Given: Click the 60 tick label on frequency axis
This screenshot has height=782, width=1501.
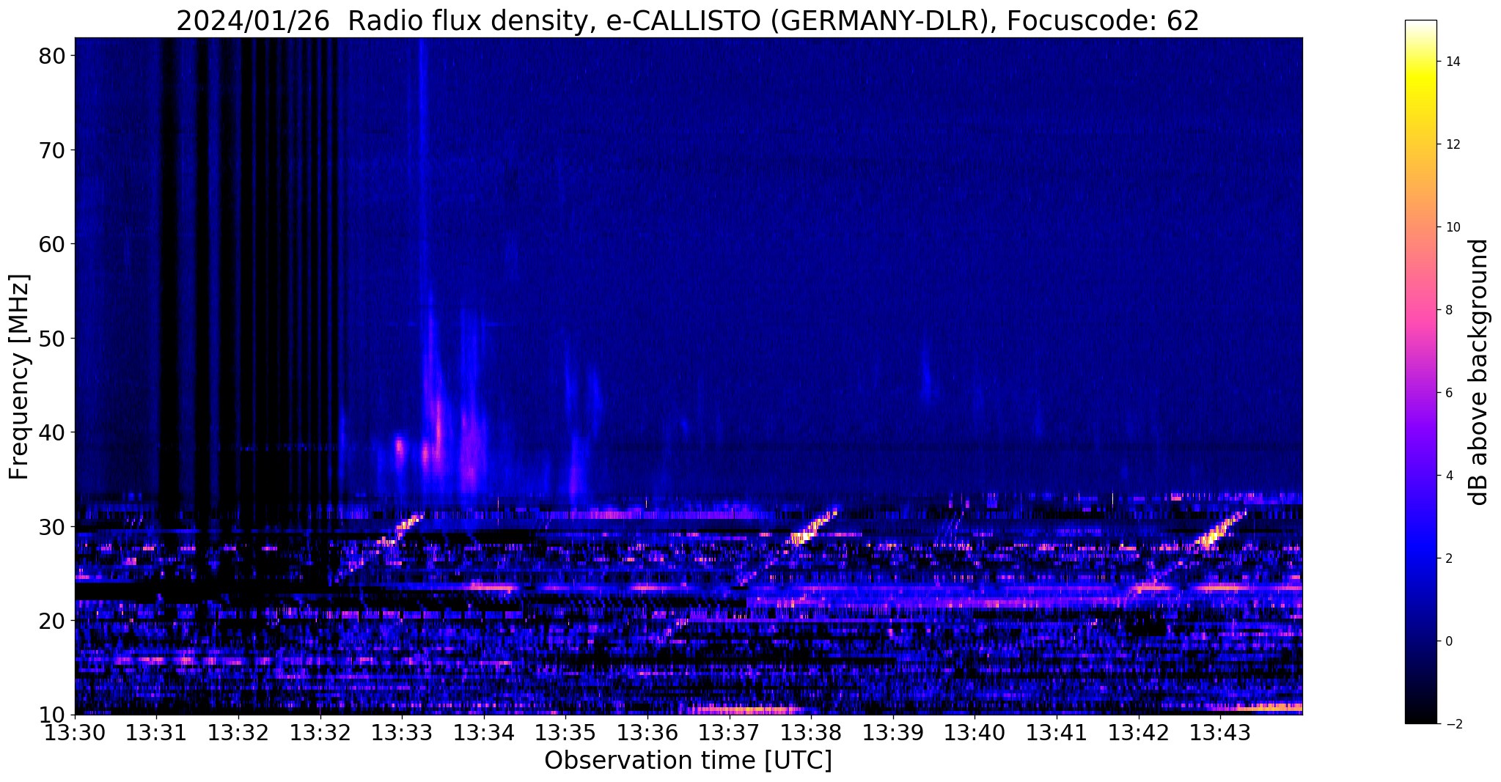Looking at the screenshot, I should pos(52,244).
